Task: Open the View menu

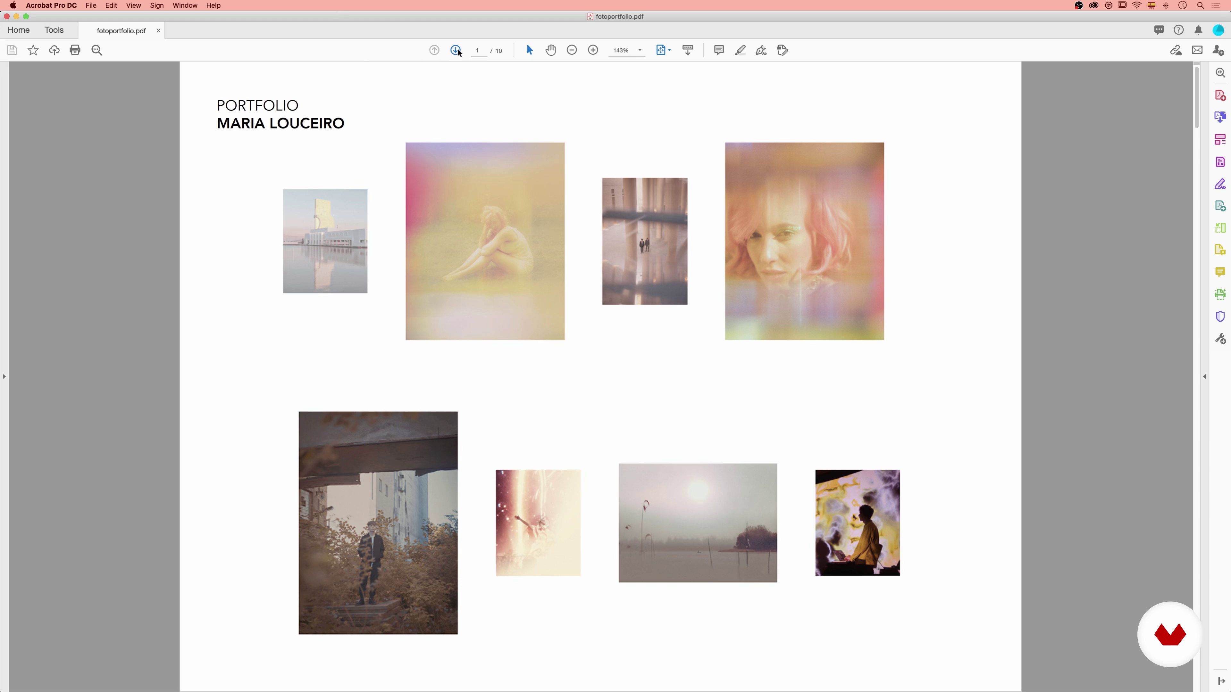Action: tap(133, 5)
